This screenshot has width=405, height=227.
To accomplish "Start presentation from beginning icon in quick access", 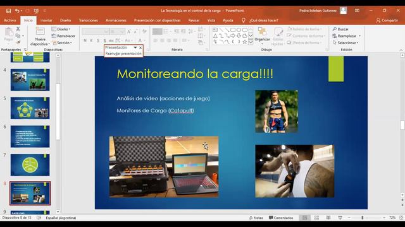I will (x=36, y=11).
